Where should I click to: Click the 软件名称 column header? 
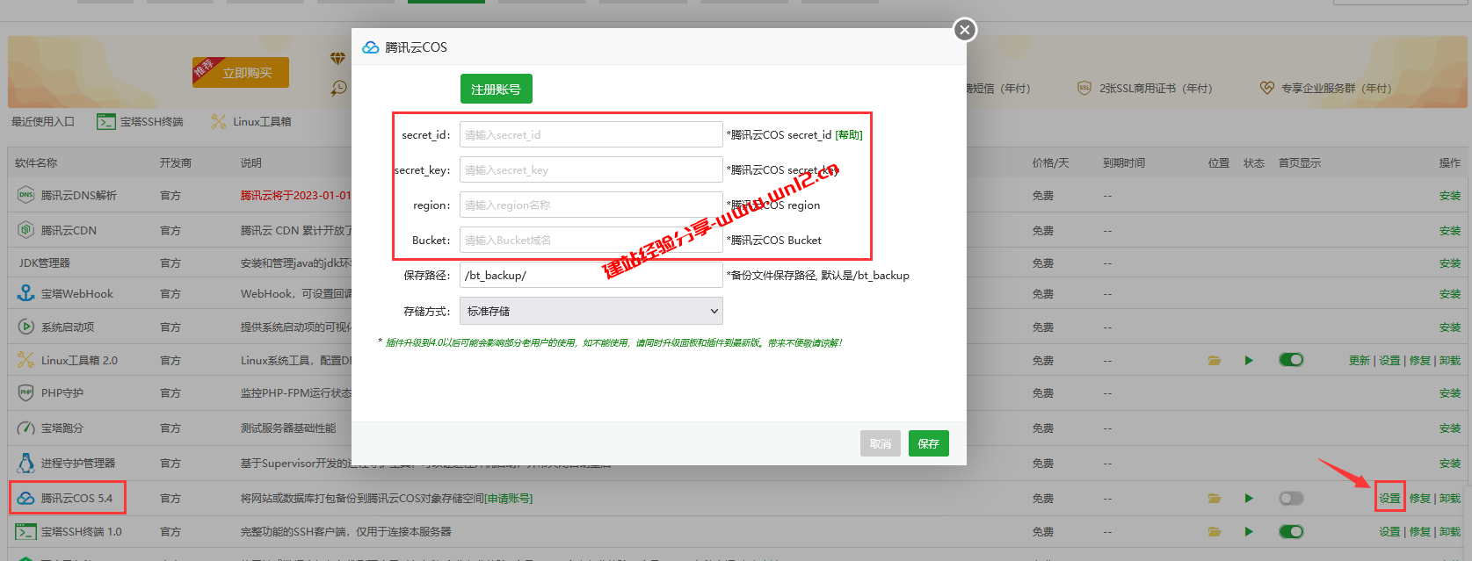point(36,163)
